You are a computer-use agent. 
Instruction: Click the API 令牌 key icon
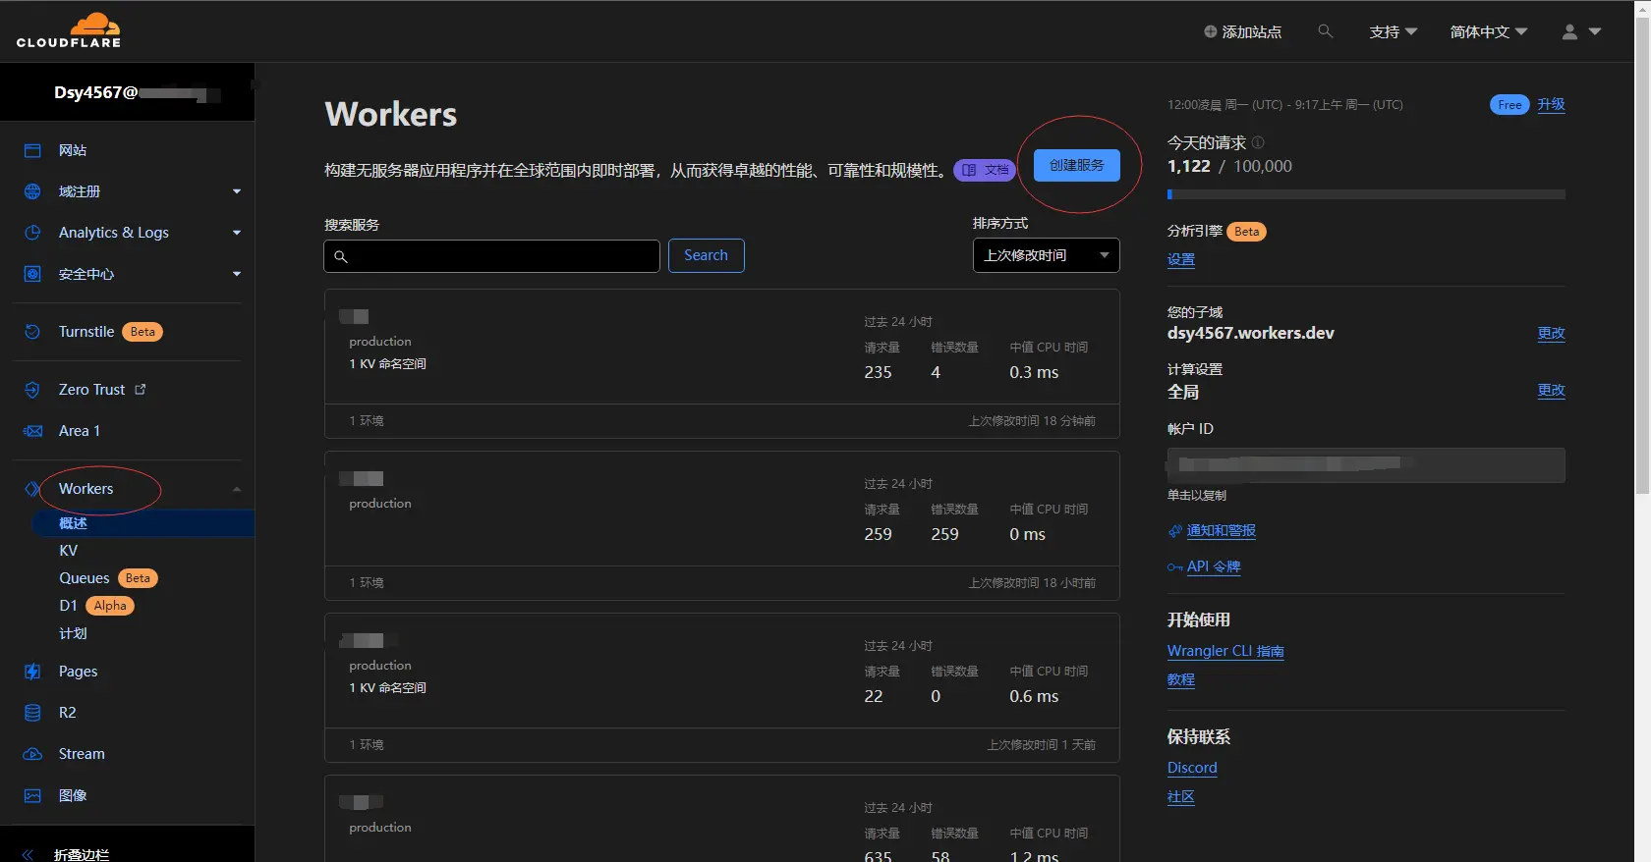pos(1174,567)
